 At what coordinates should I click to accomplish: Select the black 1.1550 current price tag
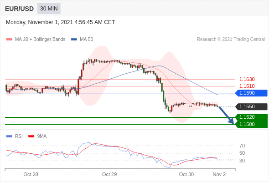tap(251, 106)
